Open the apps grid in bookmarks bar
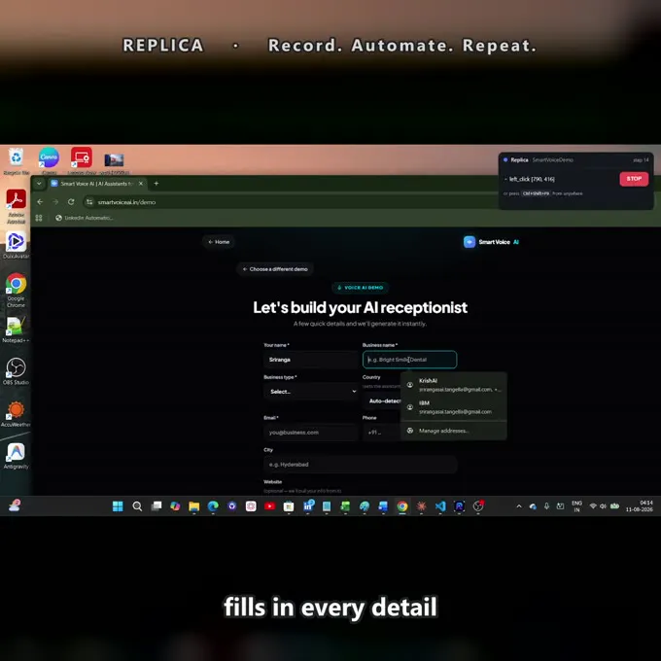661x661 pixels. [39, 218]
